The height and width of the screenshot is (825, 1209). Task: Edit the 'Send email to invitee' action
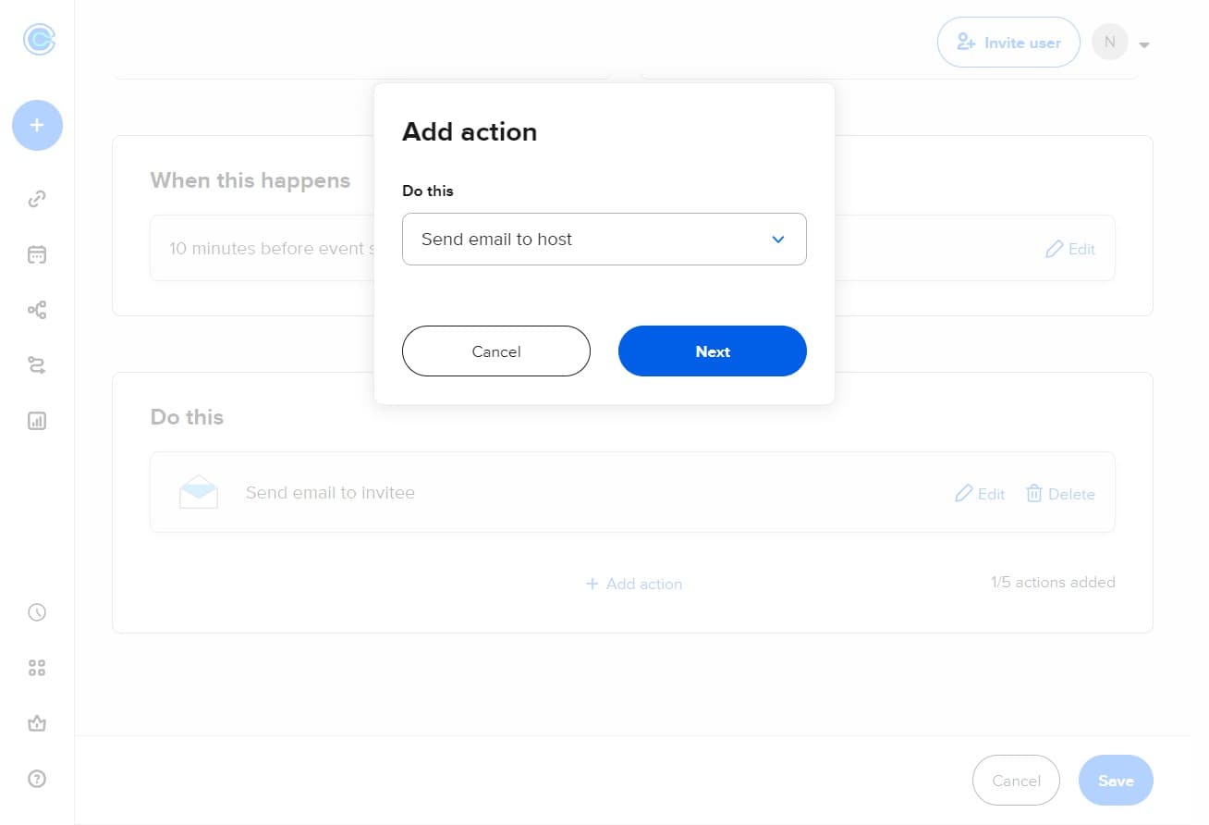point(980,494)
